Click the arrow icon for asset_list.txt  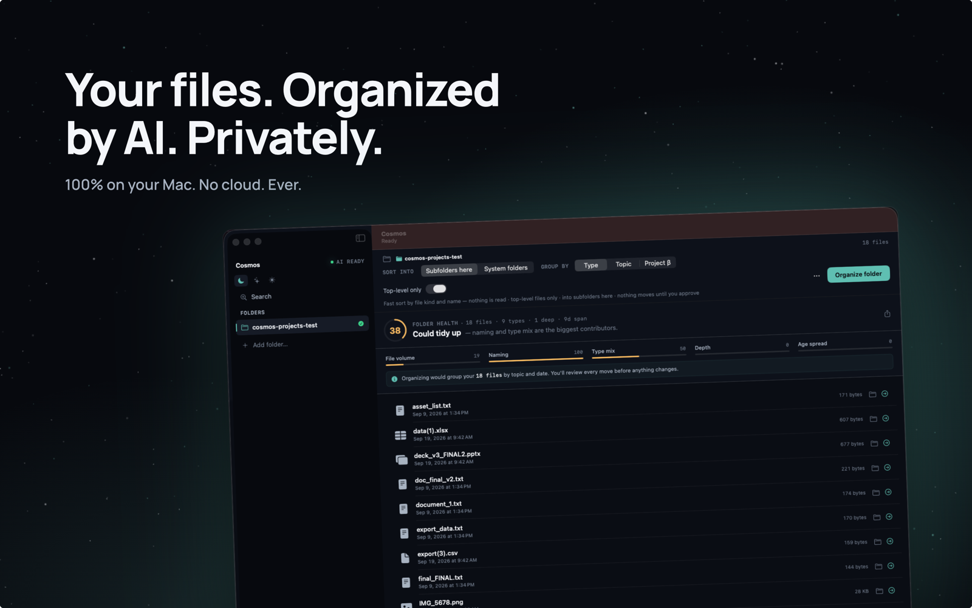(x=885, y=394)
